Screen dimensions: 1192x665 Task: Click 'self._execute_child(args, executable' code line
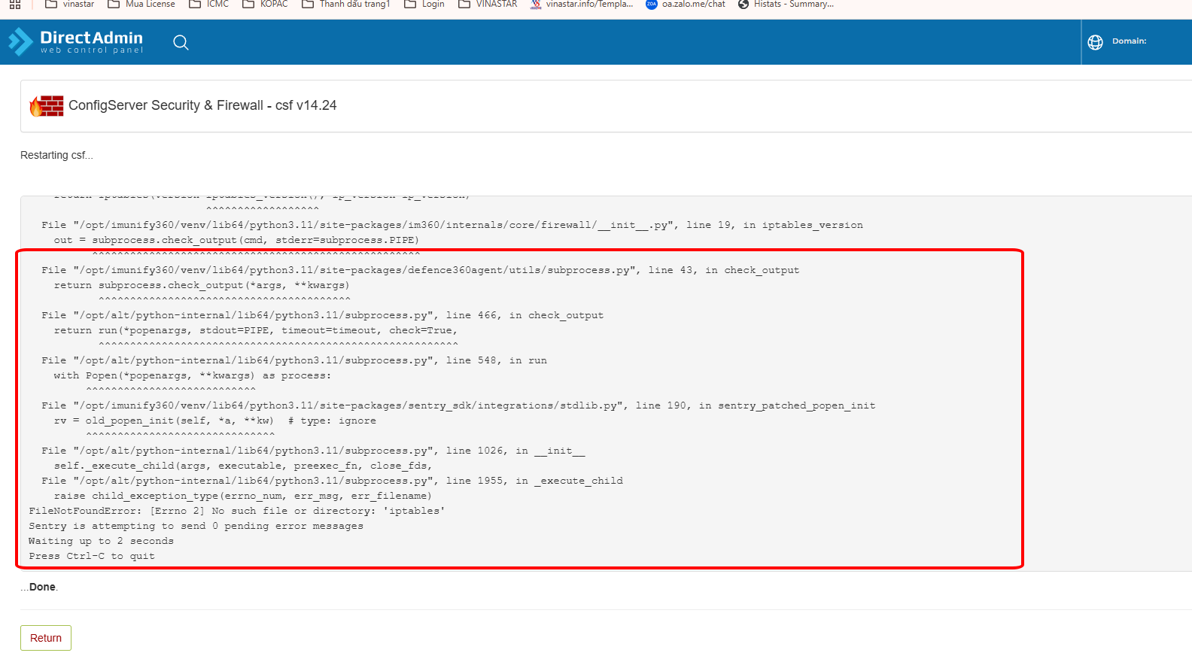[243, 466]
